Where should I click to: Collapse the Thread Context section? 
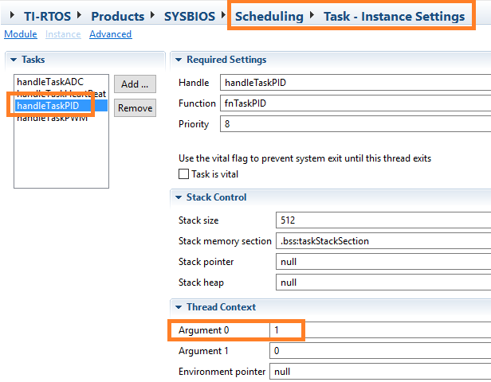tap(178, 307)
